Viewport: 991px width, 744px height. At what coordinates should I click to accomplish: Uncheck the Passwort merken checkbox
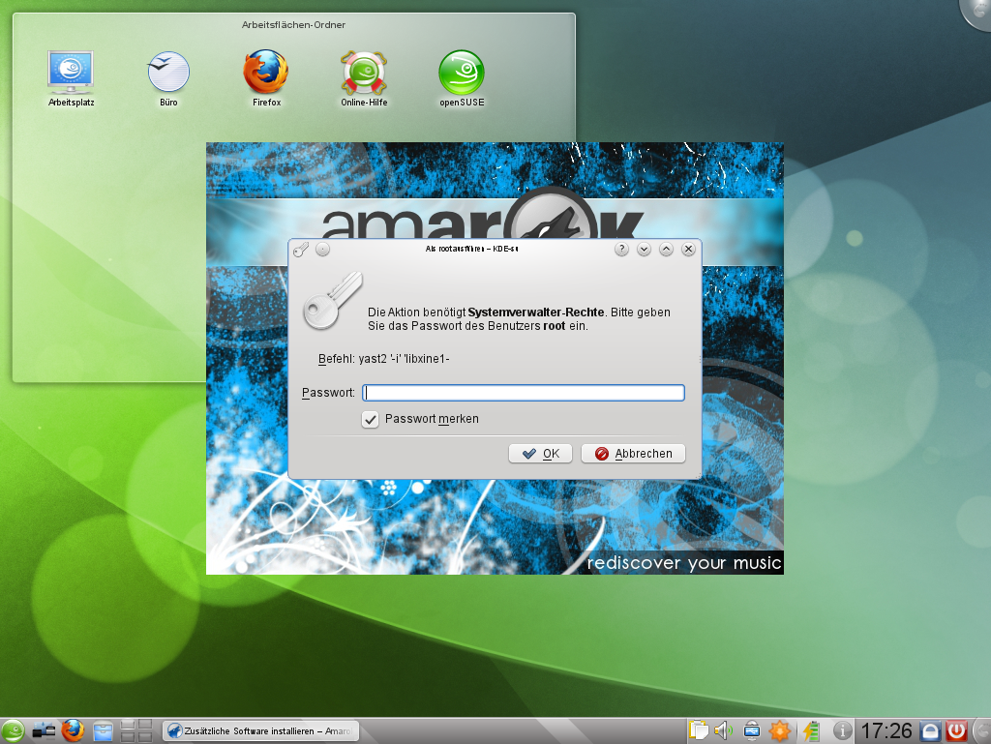370,420
